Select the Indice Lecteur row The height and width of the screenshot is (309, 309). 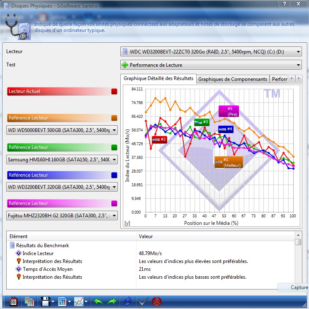[151, 253]
